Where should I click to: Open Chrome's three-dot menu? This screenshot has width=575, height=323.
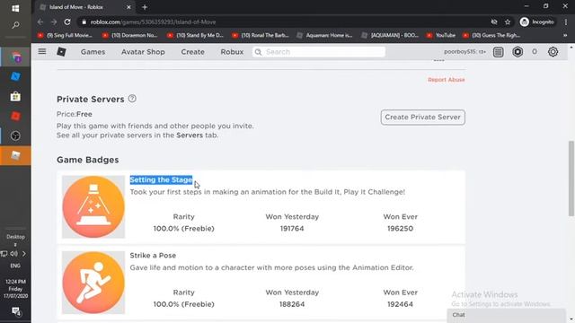pyautogui.click(x=566, y=22)
